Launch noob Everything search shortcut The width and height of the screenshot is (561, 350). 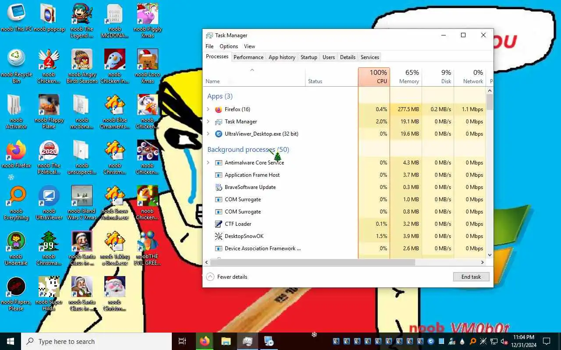pos(16,203)
